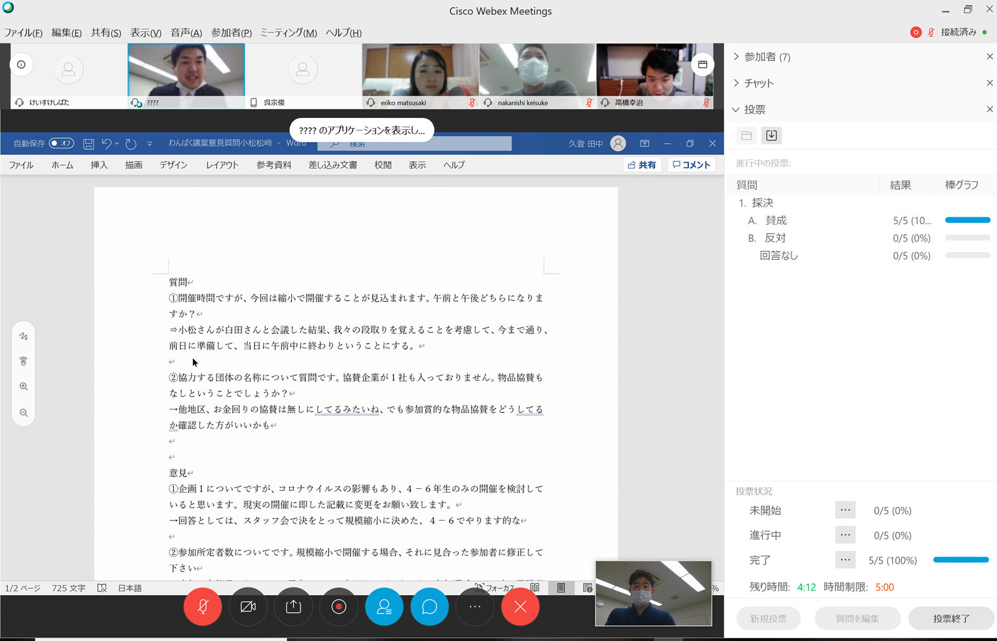Open the 参加者(P) menu

[231, 33]
